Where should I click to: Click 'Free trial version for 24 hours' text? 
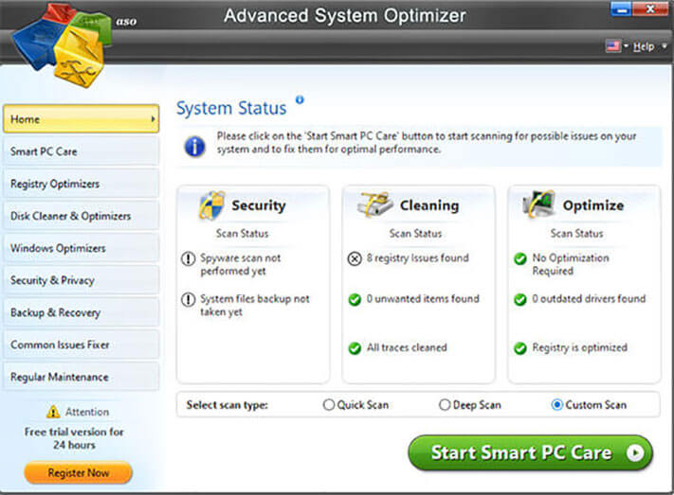click(74, 438)
